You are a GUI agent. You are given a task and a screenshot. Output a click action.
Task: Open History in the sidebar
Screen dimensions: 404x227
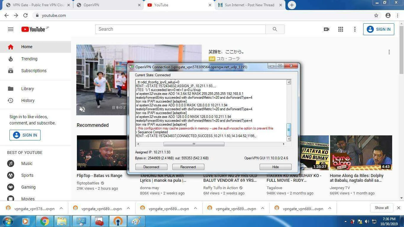(x=35, y=100)
